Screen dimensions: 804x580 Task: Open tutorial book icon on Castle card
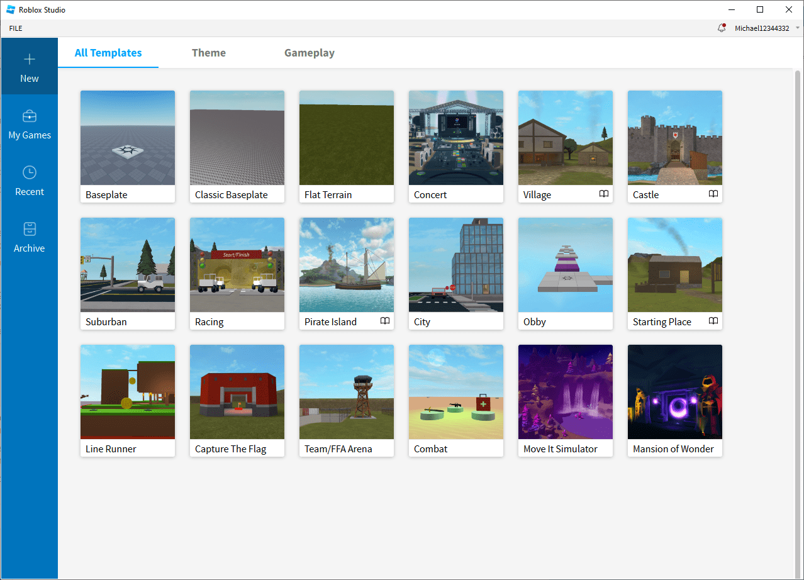point(713,194)
